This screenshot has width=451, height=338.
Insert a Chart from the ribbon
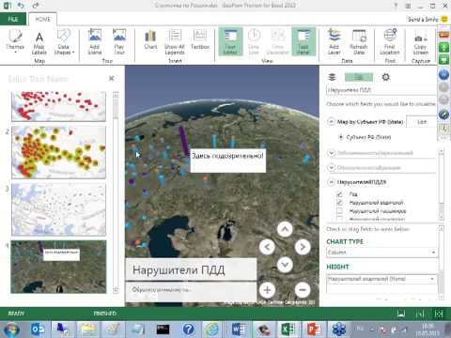[x=150, y=39]
